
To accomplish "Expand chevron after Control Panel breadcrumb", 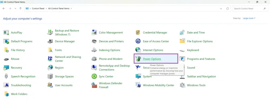I will 46,9.
